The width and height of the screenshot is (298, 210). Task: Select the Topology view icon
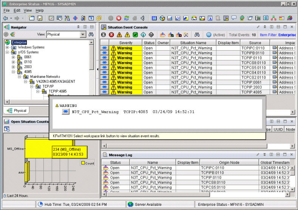(x=273, y=18)
